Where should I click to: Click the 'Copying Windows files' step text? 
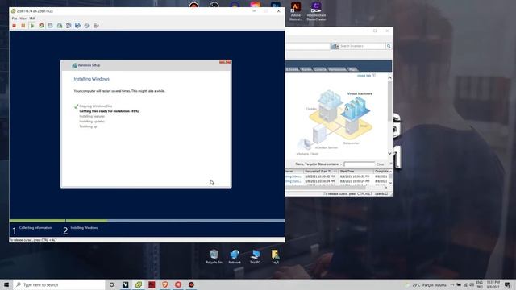[x=96, y=106]
